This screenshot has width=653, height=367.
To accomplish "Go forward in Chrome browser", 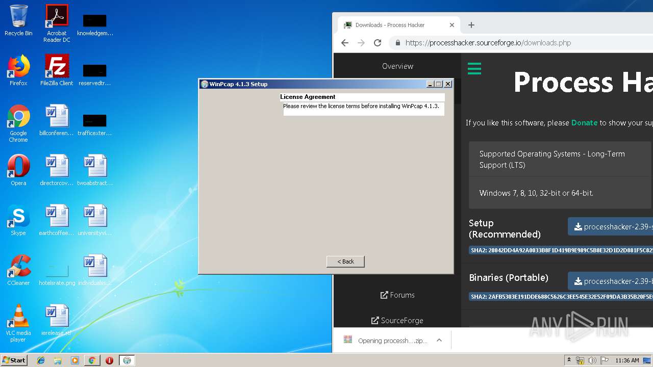I will 361,43.
